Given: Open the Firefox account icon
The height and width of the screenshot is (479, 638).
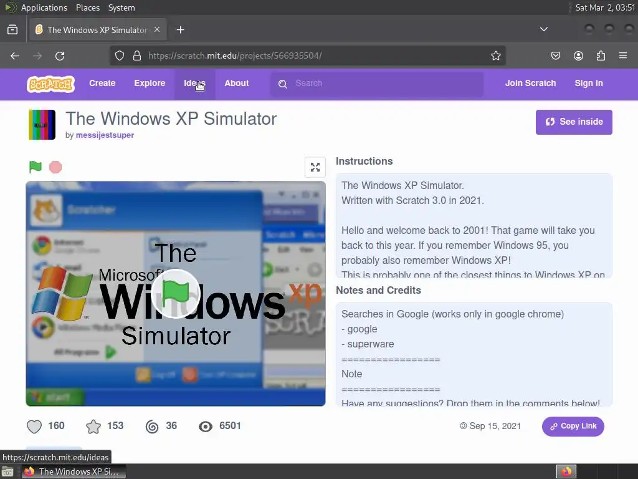Looking at the screenshot, I should pyautogui.click(x=578, y=56).
